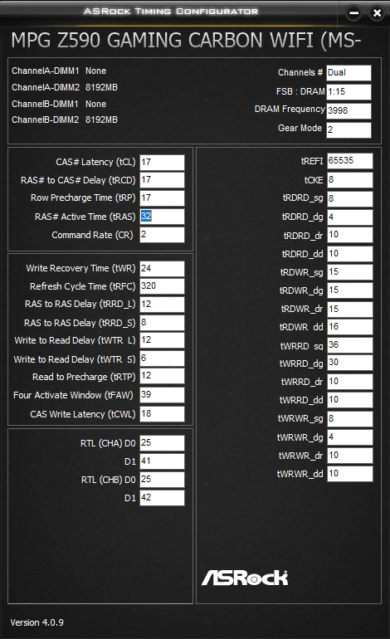Click the MPG Z590 GAMING CARBON WIFI heading
This screenshot has width=390, height=639.
[x=186, y=41]
